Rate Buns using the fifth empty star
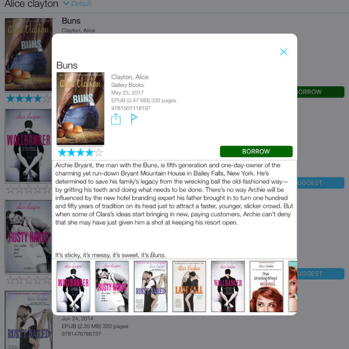This screenshot has height=349, width=349. (99, 153)
